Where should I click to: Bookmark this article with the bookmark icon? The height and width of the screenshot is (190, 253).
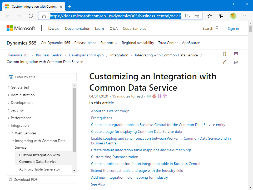(x=225, y=54)
